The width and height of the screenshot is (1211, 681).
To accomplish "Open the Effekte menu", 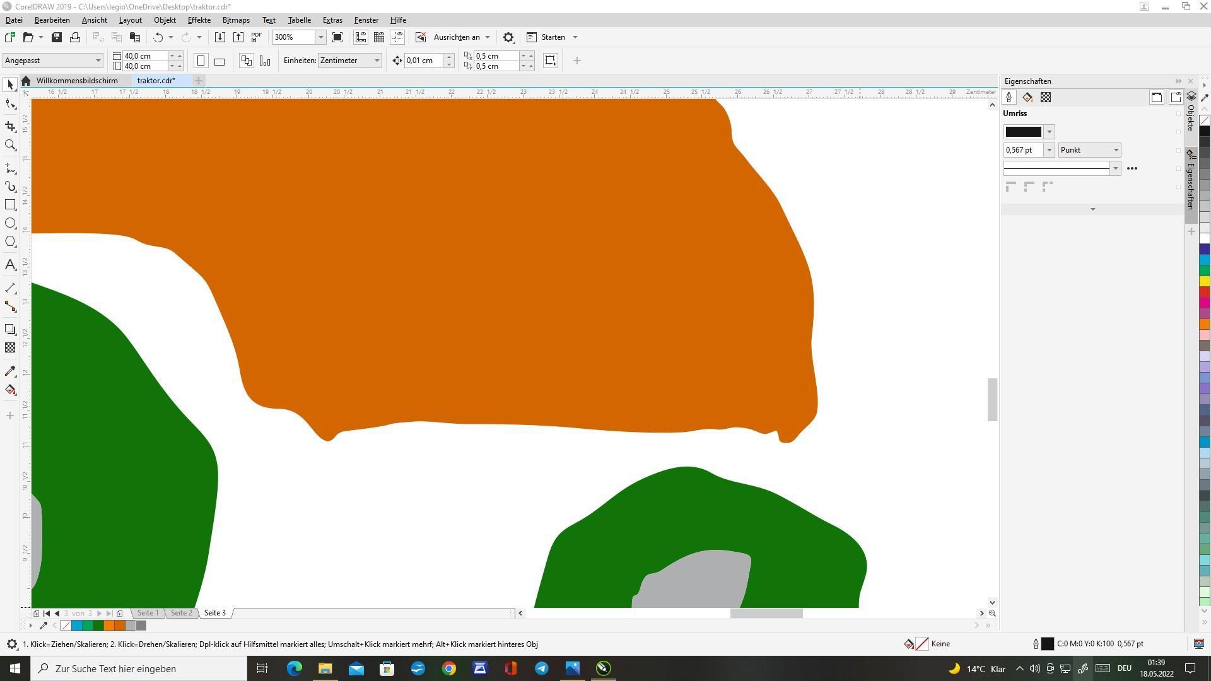I will pyautogui.click(x=199, y=20).
